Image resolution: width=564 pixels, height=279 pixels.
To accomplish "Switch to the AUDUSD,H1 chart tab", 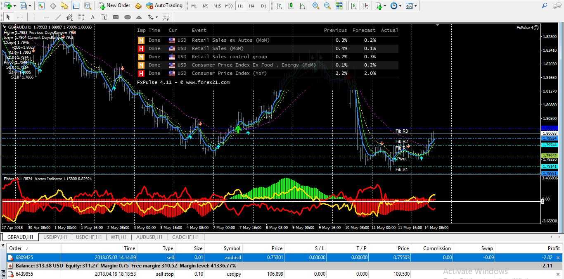I will [149, 237].
